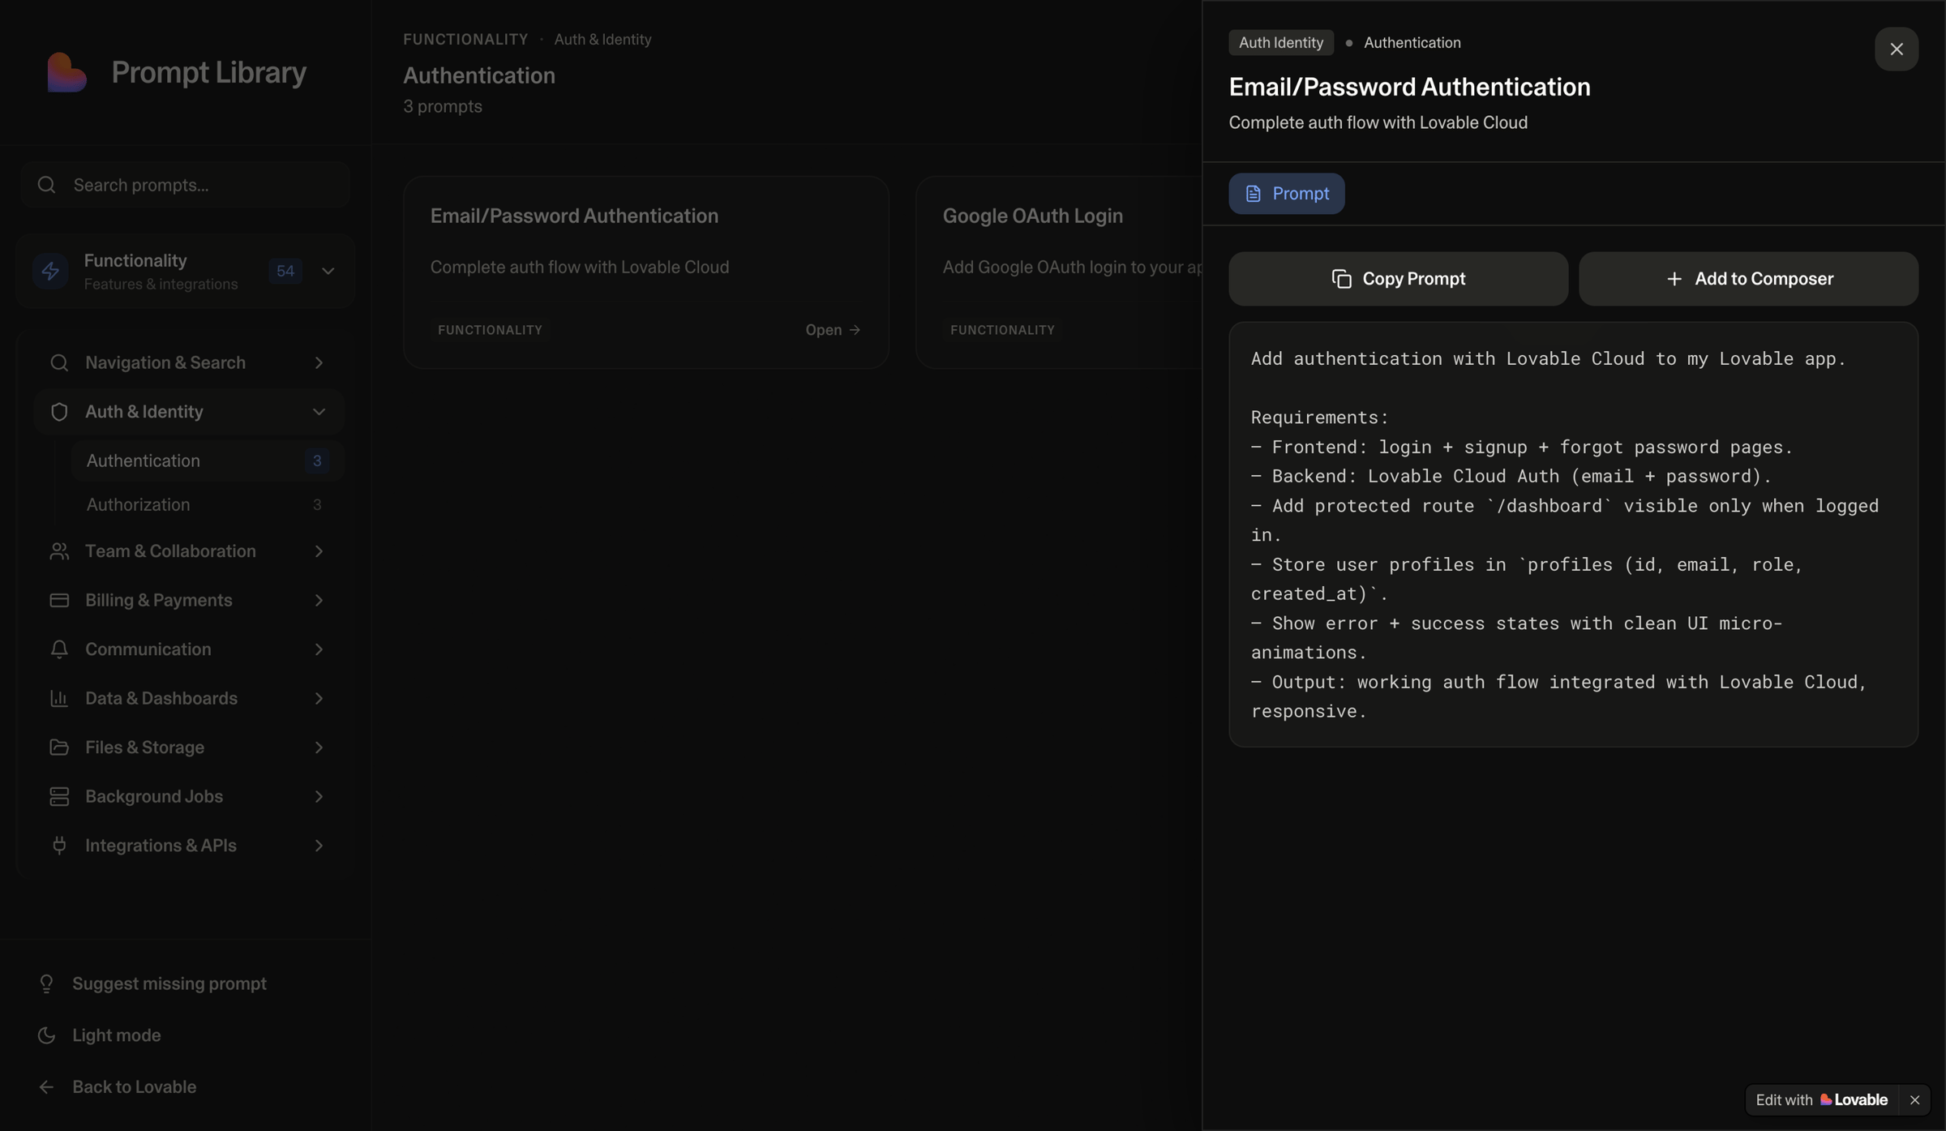The height and width of the screenshot is (1131, 1946).
Task: Close the prompt detail panel
Action: [1897, 49]
